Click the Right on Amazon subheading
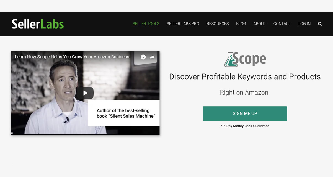Viewport: 333px width, 177px height. point(245,93)
